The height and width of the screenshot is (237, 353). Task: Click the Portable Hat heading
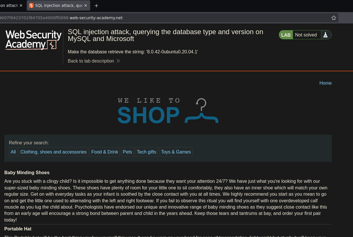point(18,229)
